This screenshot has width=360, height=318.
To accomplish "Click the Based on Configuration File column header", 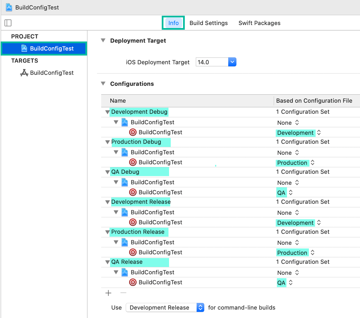I will [314, 101].
